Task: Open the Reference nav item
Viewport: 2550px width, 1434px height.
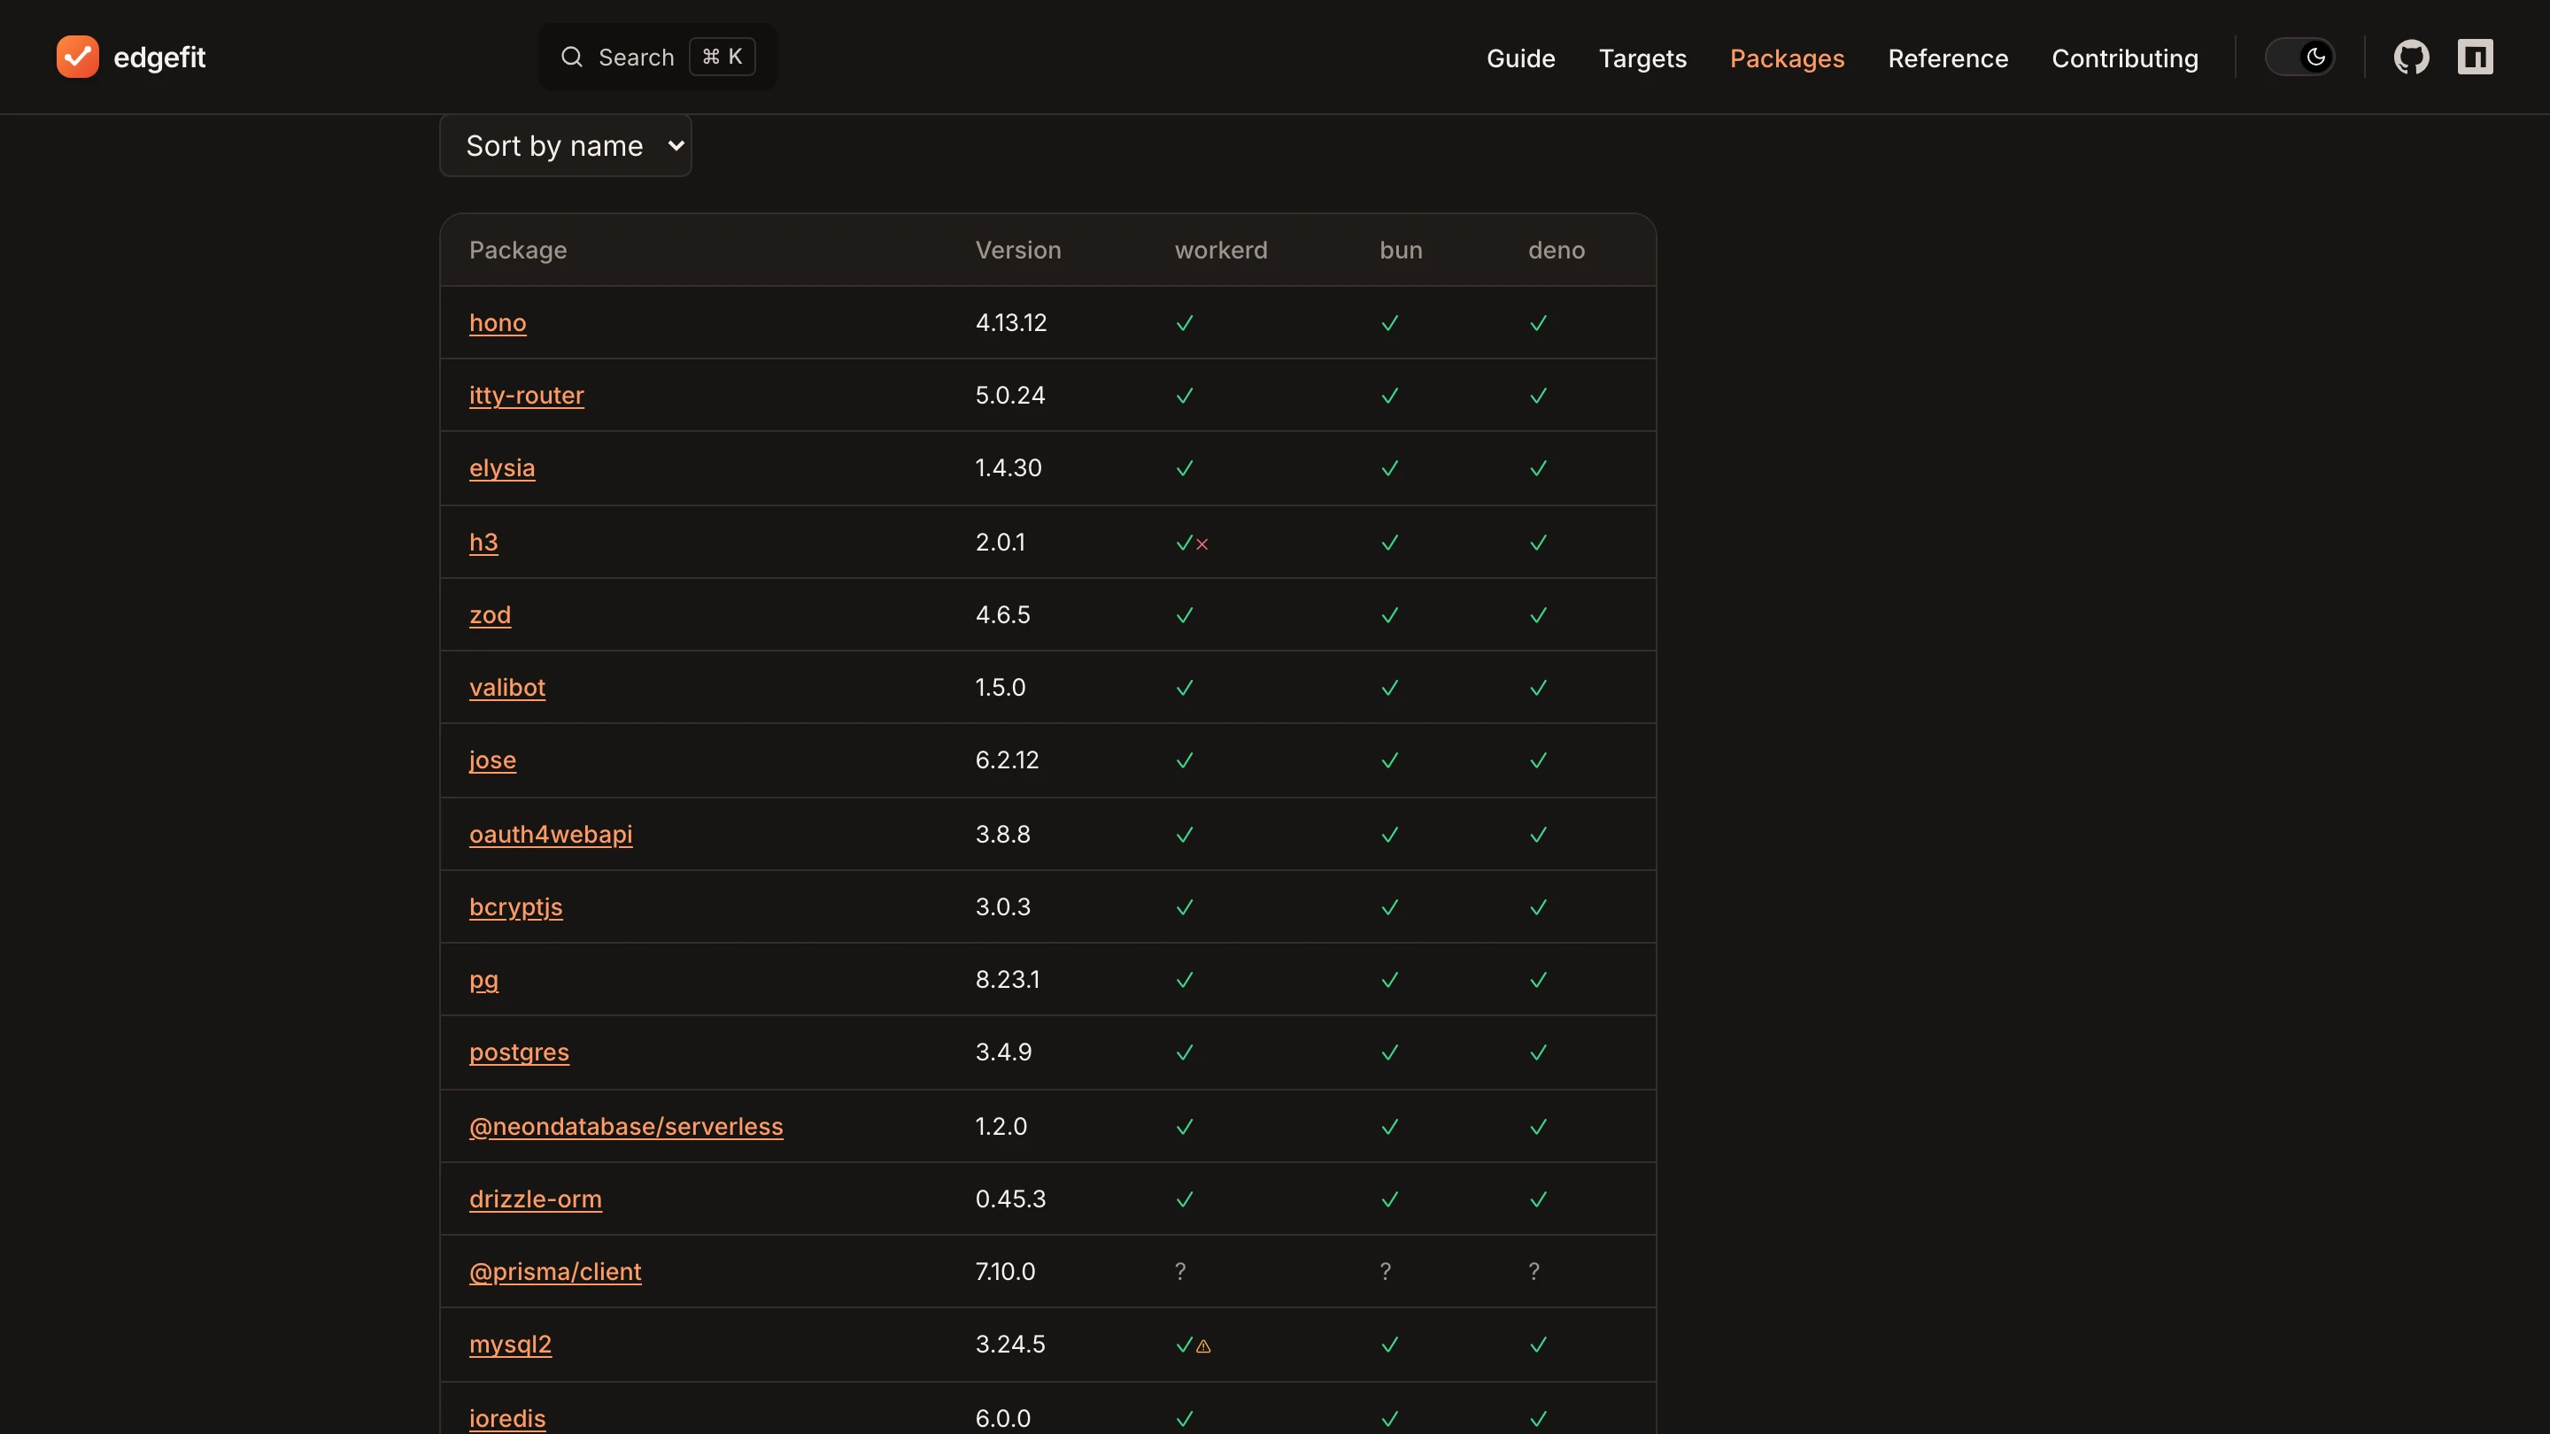Action: pyautogui.click(x=1947, y=58)
